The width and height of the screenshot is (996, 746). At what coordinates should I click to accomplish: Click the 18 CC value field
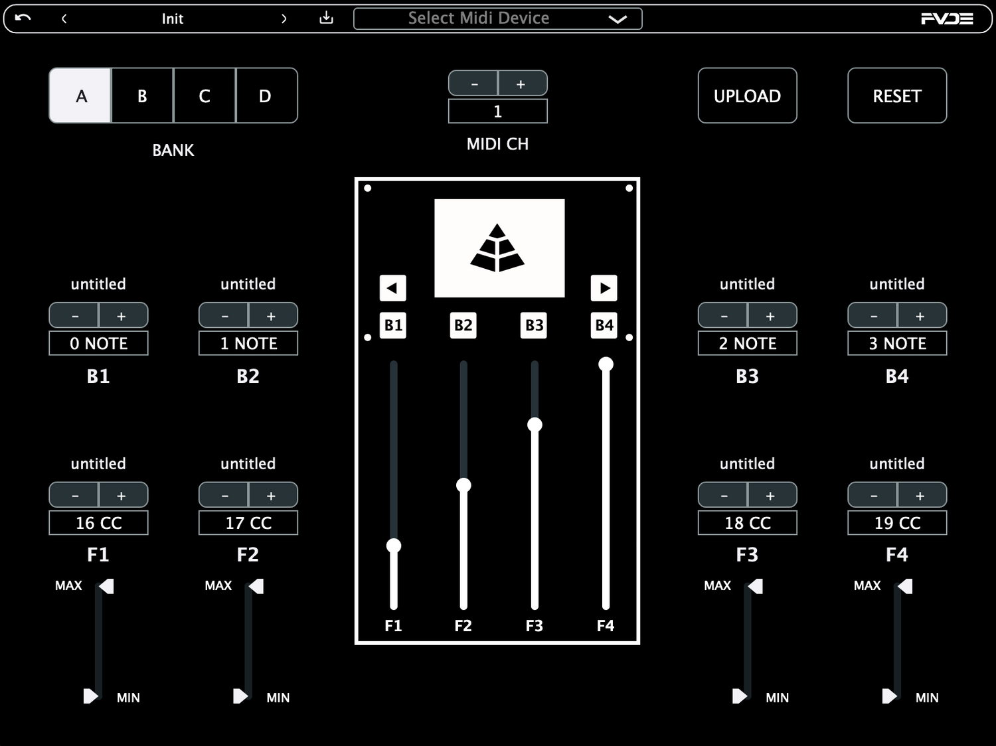click(x=748, y=523)
